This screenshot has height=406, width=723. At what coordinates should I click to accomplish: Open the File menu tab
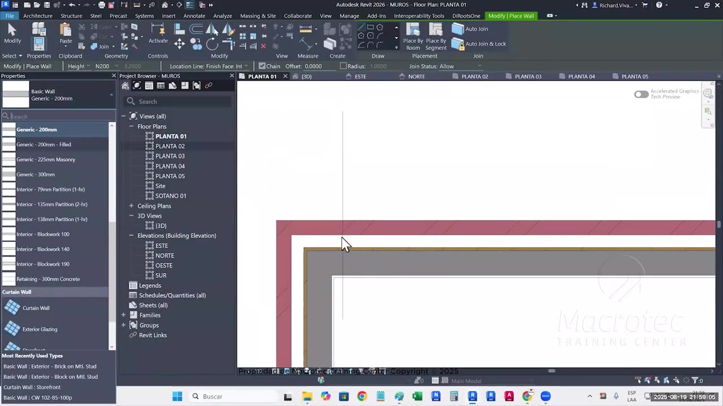tap(10, 16)
